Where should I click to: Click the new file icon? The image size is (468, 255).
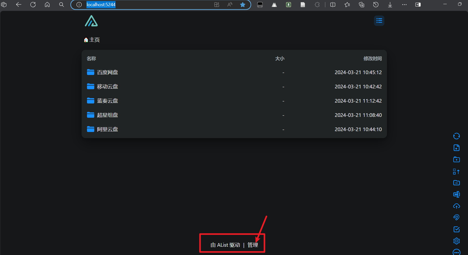(457, 148)
